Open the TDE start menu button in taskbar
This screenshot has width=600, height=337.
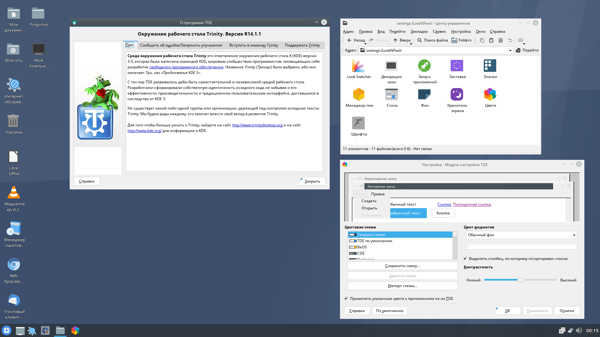coord(7,330)
